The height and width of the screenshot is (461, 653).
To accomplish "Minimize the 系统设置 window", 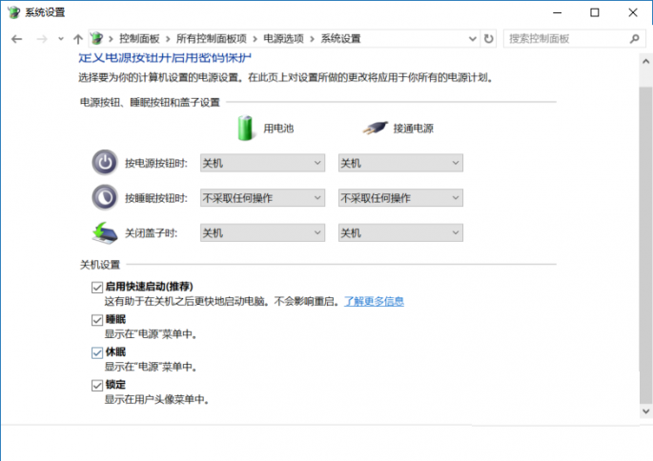I will click(x=558, y=12).
